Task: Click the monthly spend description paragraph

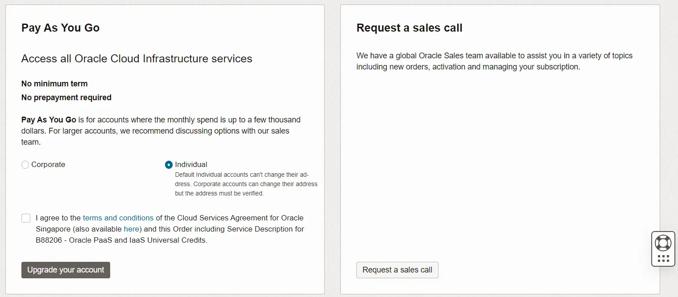Action: 161,131
